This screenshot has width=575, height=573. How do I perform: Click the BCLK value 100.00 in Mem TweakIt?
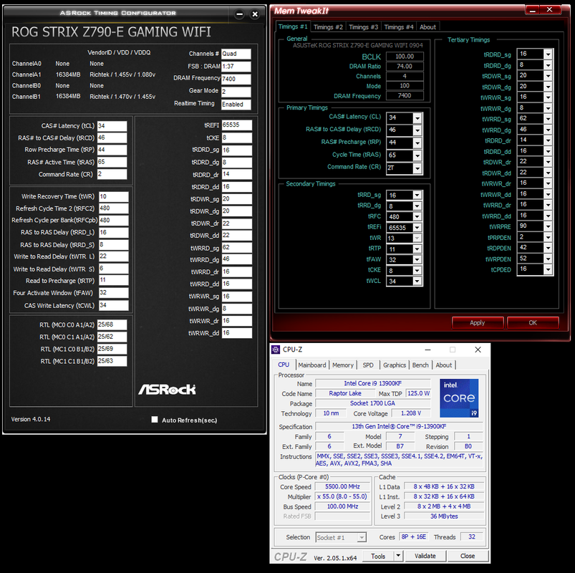point(405,57)
